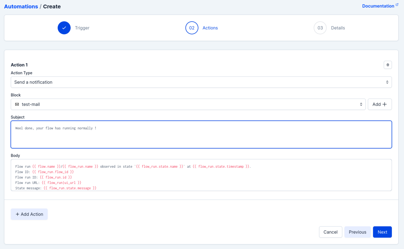The image size is (404, 249).
Task: Click the plus icon on Add Action
Action: click(x=18, y=214)
